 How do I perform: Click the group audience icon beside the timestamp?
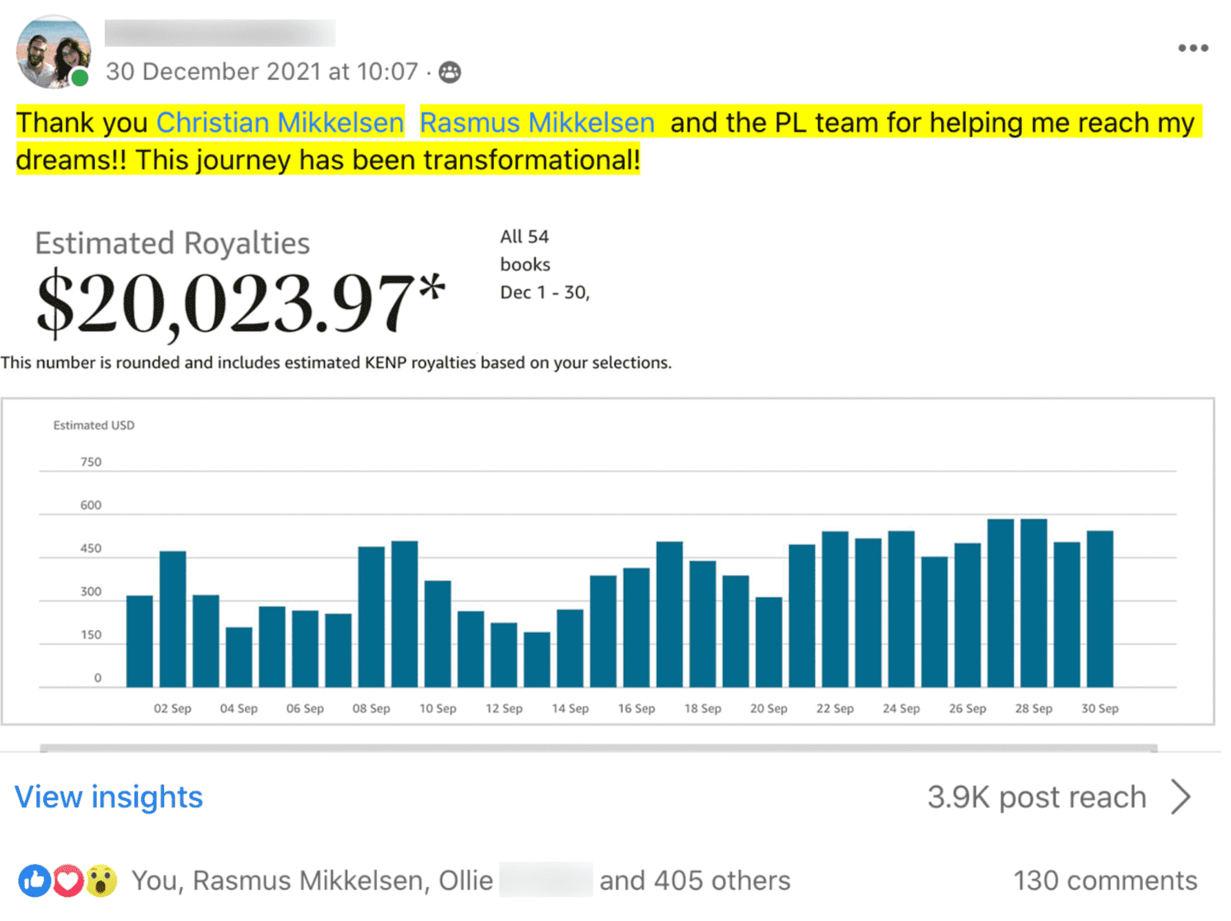pyautogui.click(x=449, y=72)
